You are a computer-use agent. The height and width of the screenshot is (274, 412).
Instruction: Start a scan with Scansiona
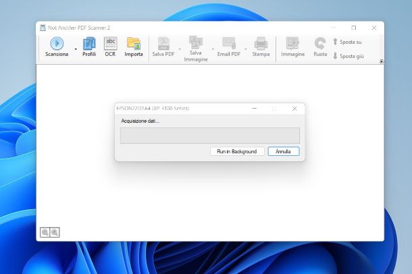57,47
